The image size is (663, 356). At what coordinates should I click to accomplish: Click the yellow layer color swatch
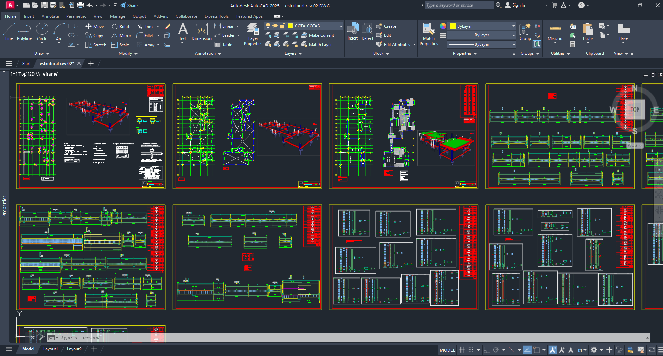[x=290, y=26]
